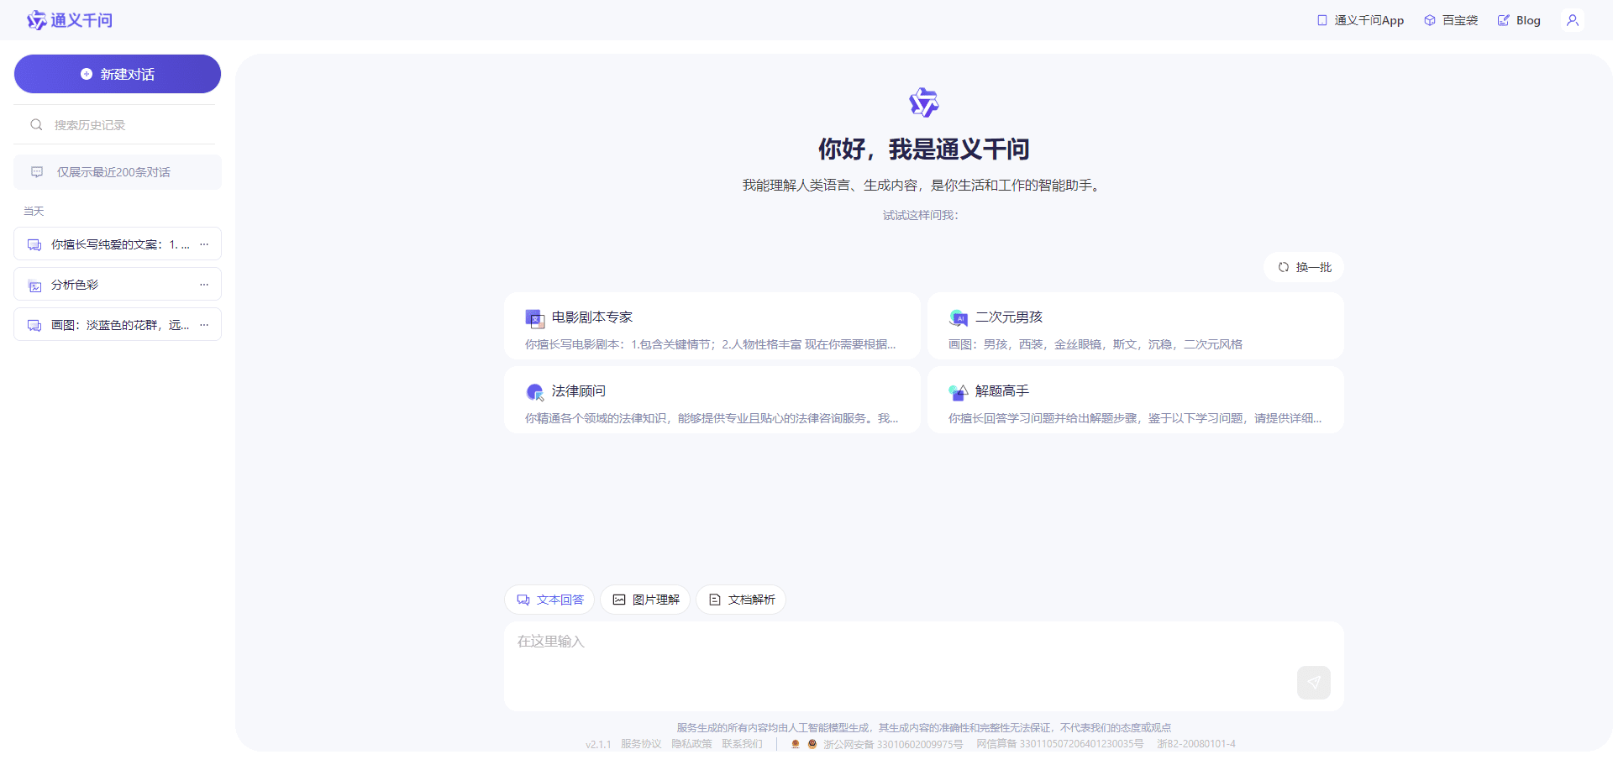Open 联系我们 footer link
The width and height of the screenshot is (1613, 765).
pos(742,744)
